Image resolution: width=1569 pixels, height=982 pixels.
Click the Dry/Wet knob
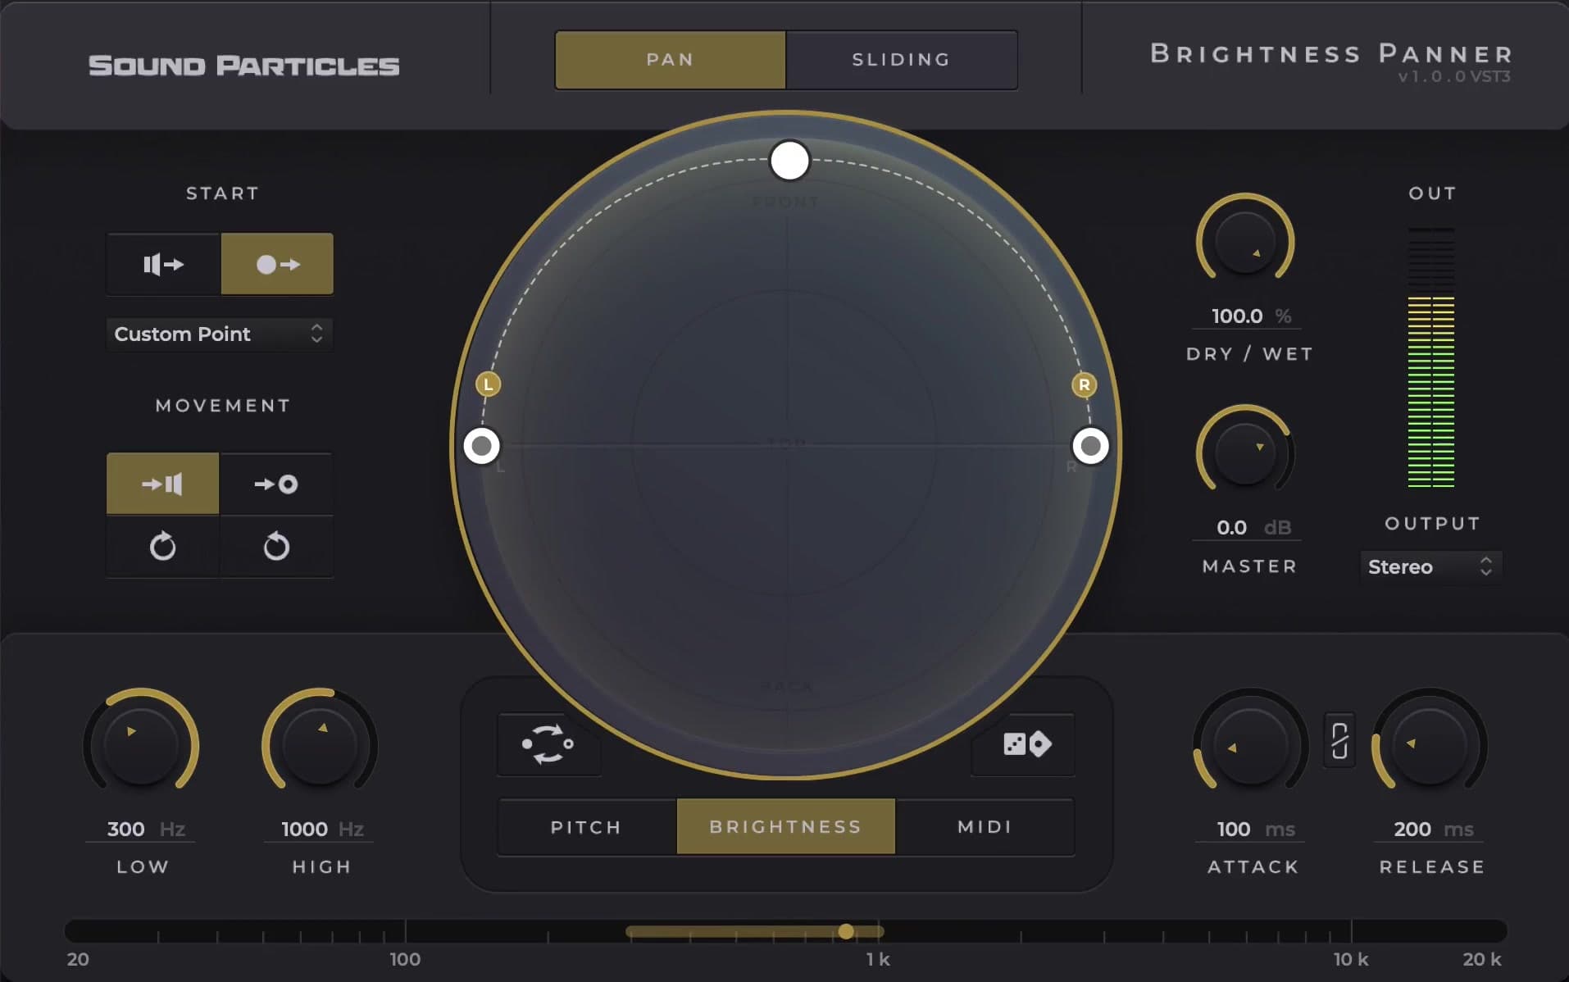[1244, 243]
